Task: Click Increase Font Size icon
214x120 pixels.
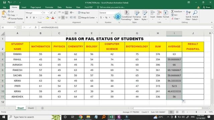Action: pyautogui.click(x=51, y=13)
